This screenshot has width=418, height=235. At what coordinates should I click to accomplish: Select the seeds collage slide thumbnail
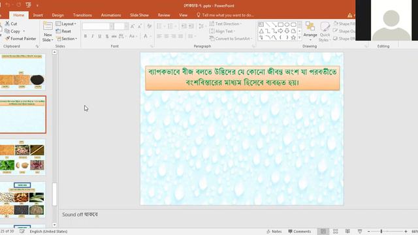[x=22, y=200]
